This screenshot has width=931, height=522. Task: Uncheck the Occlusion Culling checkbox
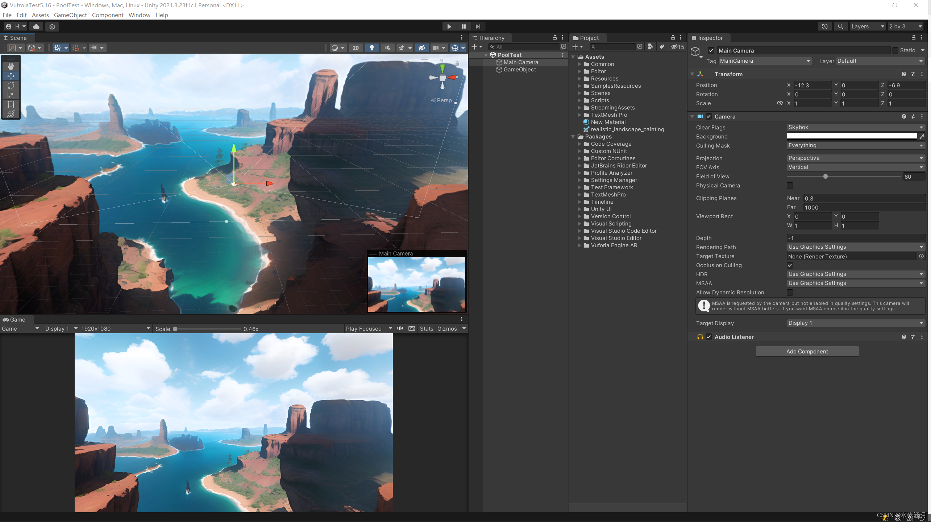click(790, 265)
